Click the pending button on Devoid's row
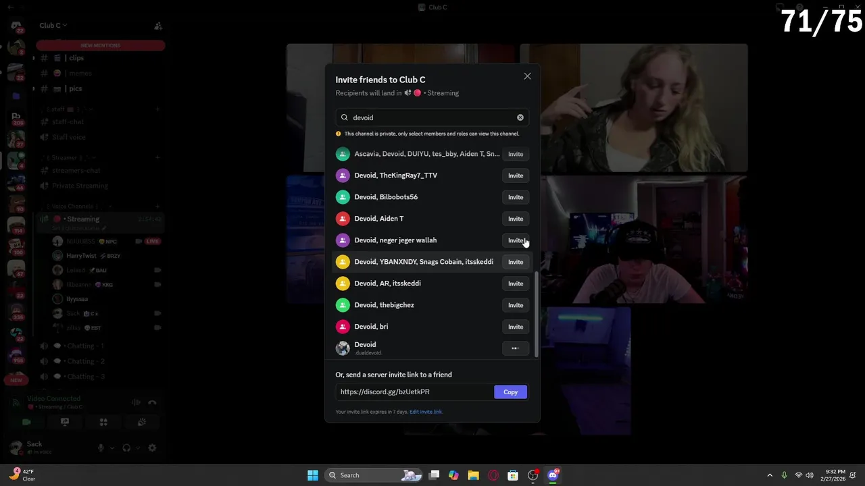The height and width of the screenshot is (486, 865). click(x=516, y=348)
